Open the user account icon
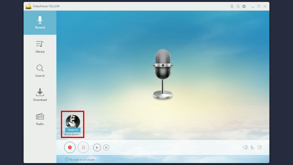This screenshot has height=165, width=293. [x=232, y=6]
